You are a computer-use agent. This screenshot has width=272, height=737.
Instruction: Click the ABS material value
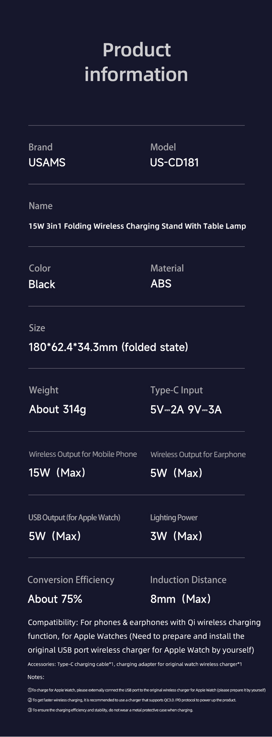pos(161,283)
